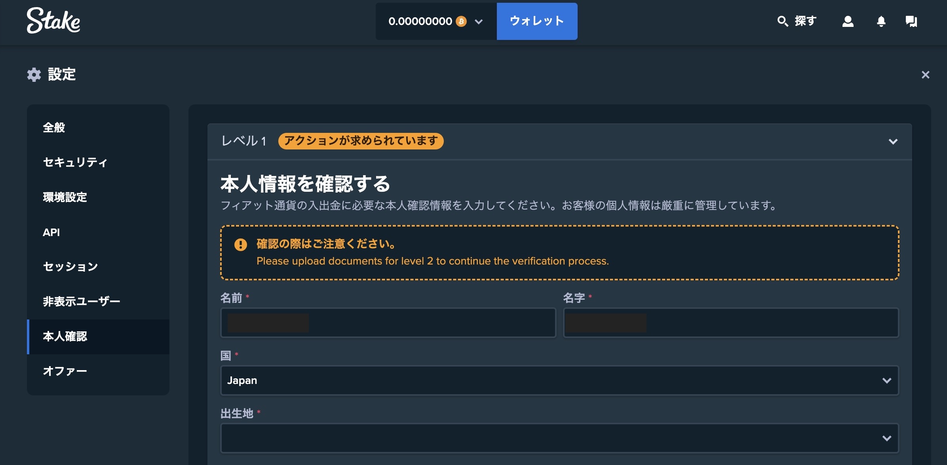This screenshot has width=947, height=465.
Task: Click the レベル 1 header label
Action: pos(244,141)
